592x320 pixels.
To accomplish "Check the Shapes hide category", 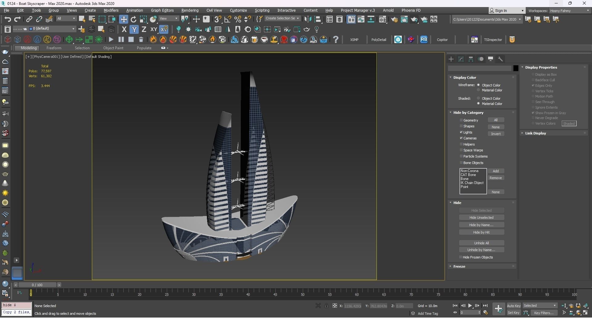I will click(x=461, y=126).
